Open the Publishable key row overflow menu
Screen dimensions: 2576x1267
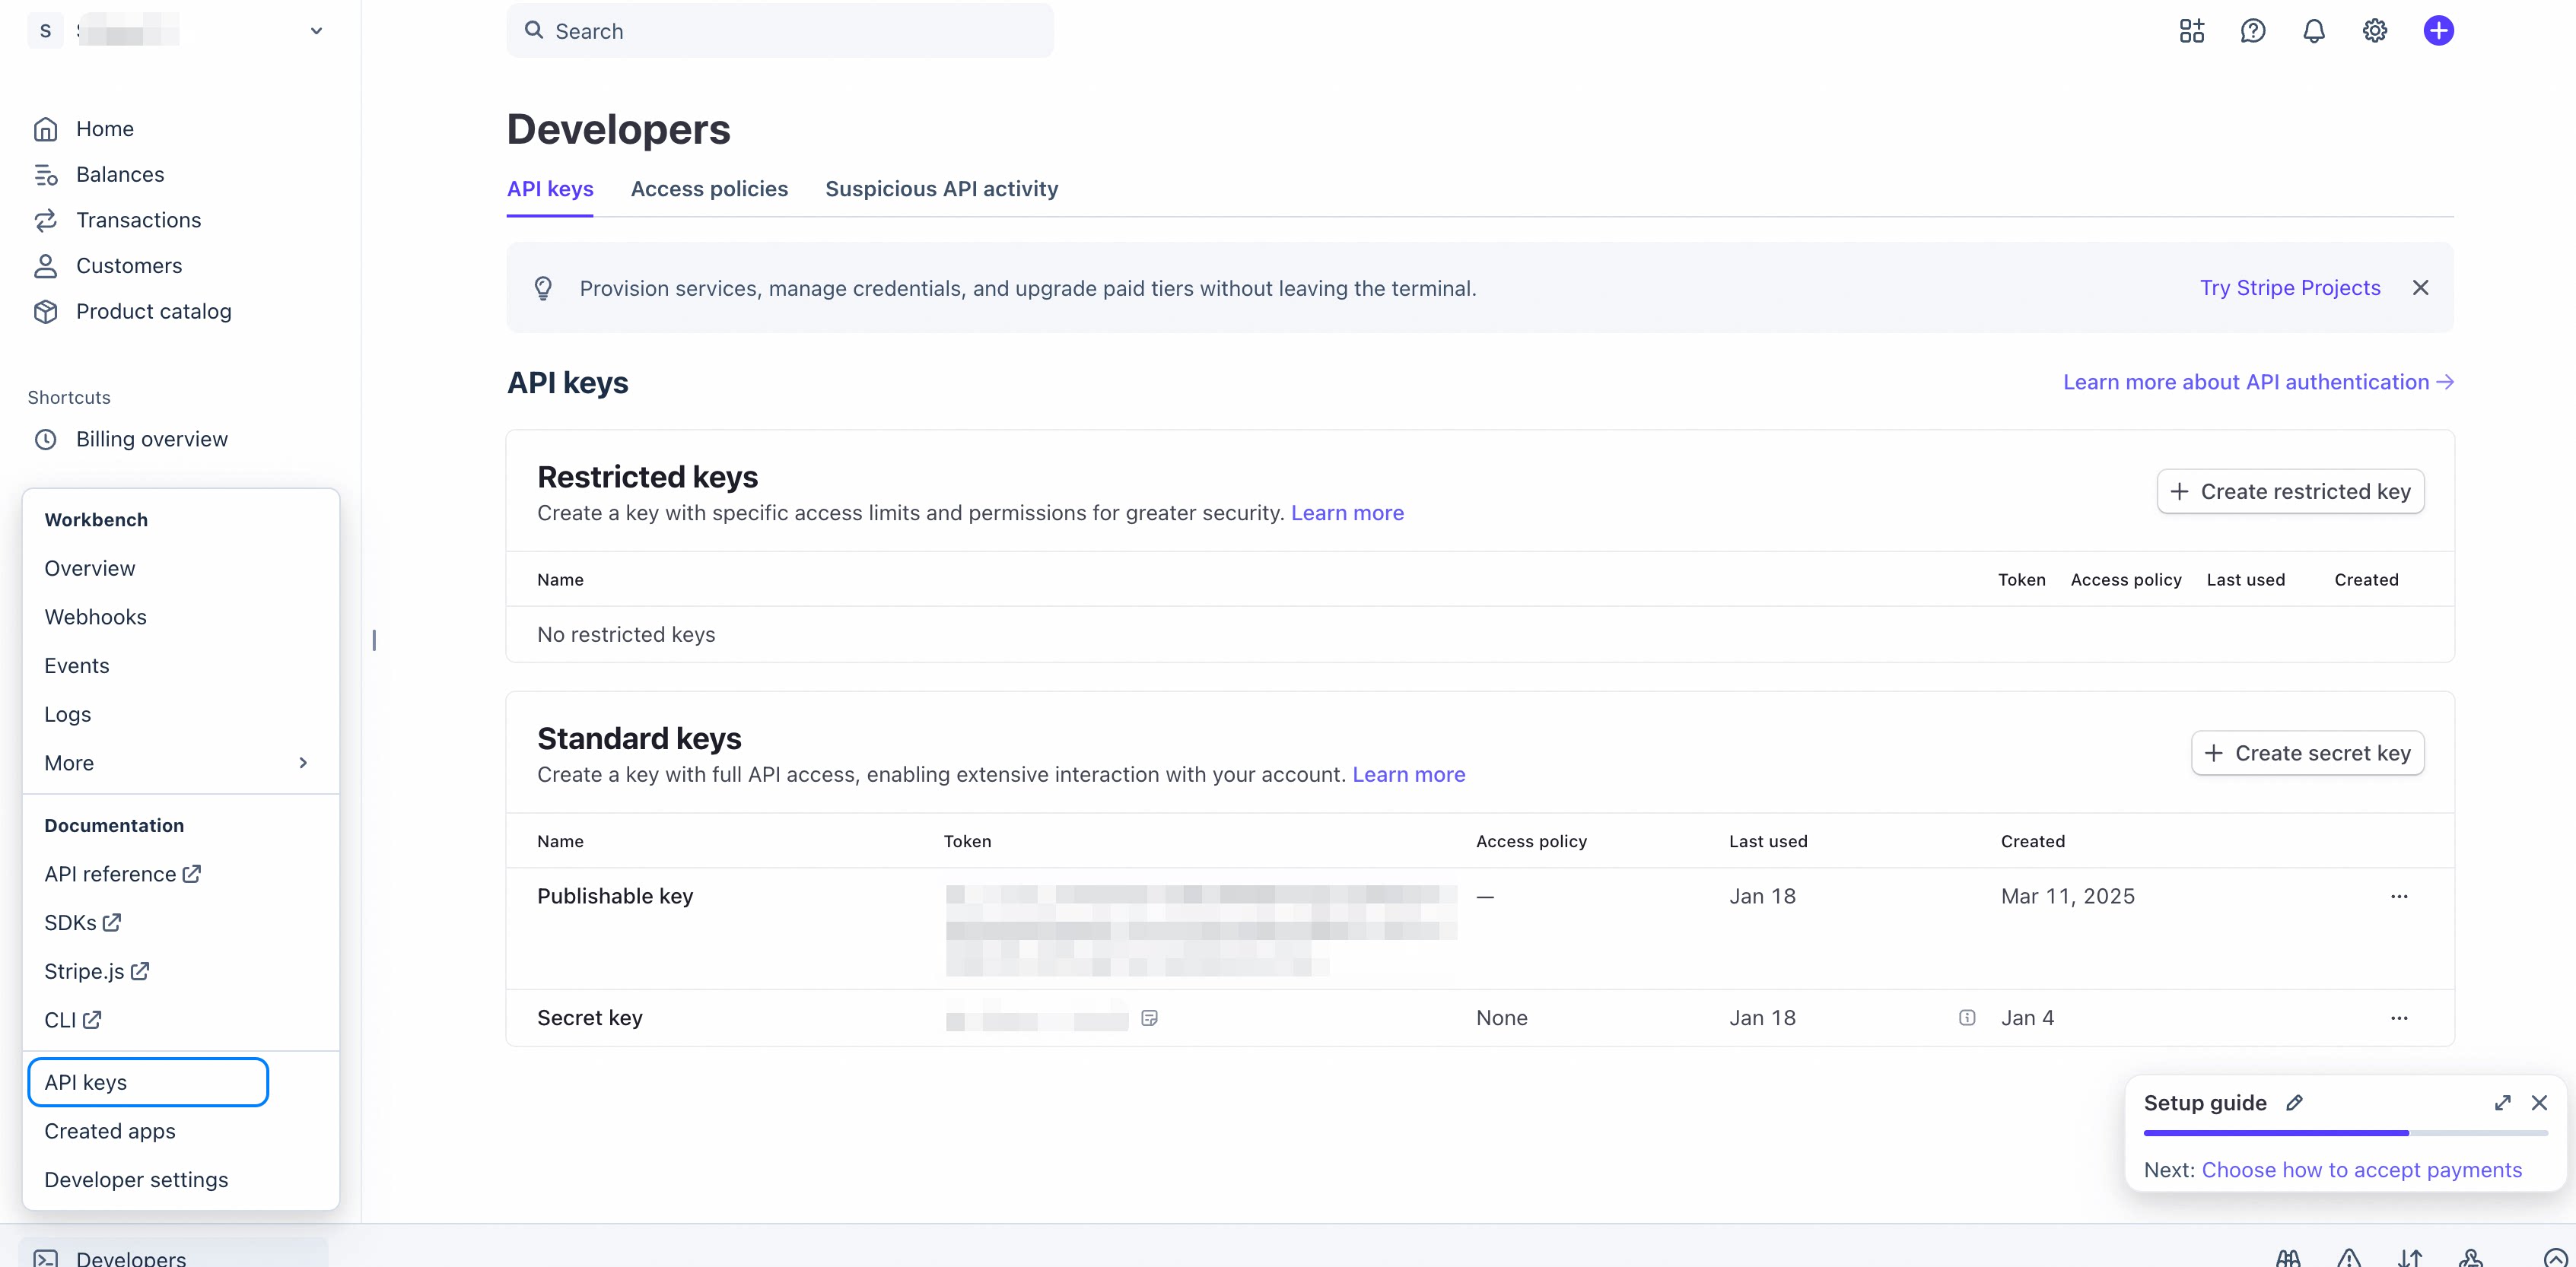(x=2398, y=896)
